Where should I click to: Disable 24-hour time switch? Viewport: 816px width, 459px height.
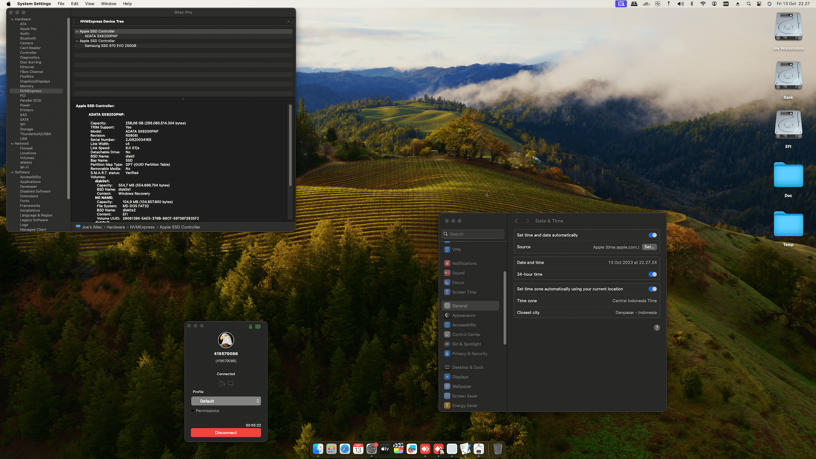(x=652, y=275)
